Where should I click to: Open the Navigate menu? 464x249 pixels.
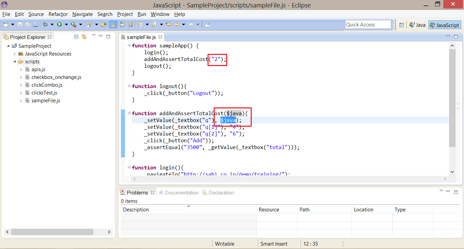(x=82, y=14)
